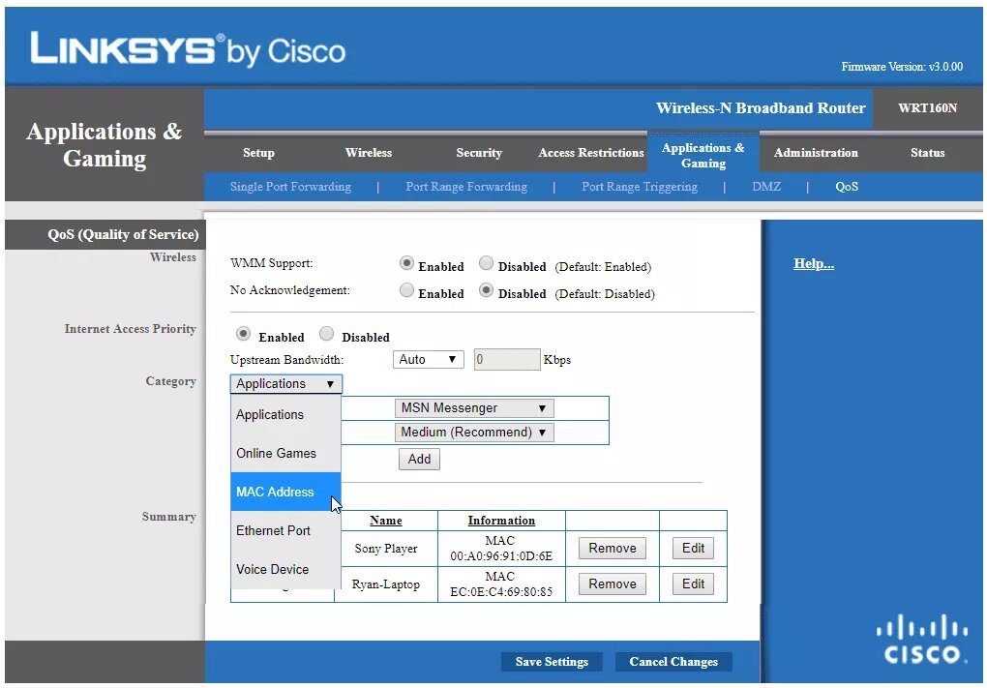Click the upstream bandwidth Kbps input field

507,359
